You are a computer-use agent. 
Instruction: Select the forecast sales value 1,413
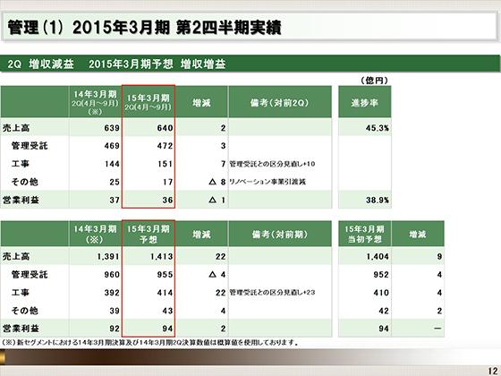point(162,256)
